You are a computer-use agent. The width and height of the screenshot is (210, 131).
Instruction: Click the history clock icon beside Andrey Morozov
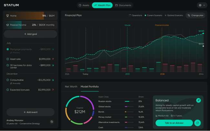[x=52, y=122]
